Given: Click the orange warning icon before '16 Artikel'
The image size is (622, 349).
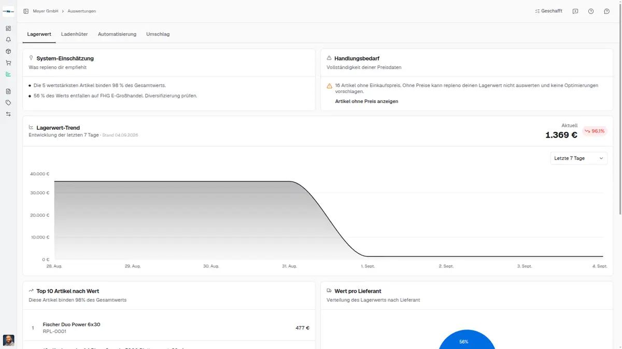Looking at the screenshot, I should click(330, 86).
